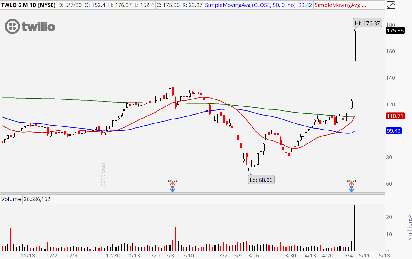Click the blue 99.42 price tag on the price axis
This screenshot has height=259, width=412.
(x=394, y=131)
